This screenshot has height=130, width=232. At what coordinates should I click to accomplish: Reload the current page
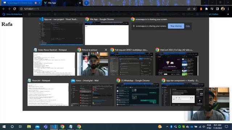(x=14, y=9)
